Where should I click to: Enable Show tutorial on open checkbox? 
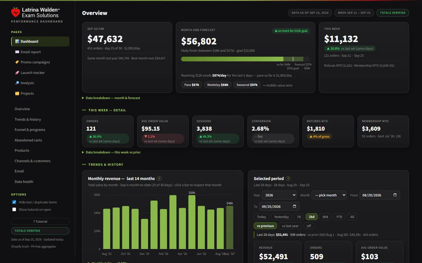point(14,209)
